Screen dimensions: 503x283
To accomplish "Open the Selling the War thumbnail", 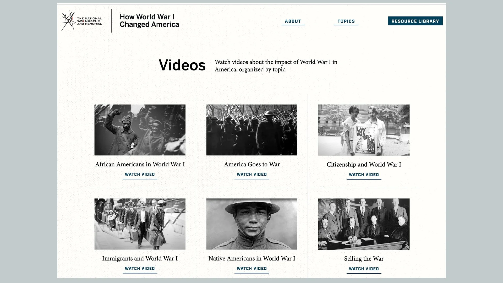I will tap(364, 224).
